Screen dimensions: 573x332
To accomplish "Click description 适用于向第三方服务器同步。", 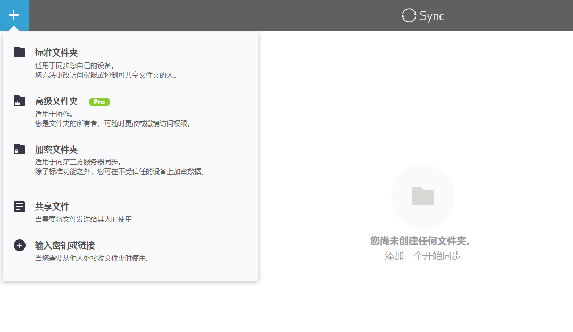I will pos(79,162).
